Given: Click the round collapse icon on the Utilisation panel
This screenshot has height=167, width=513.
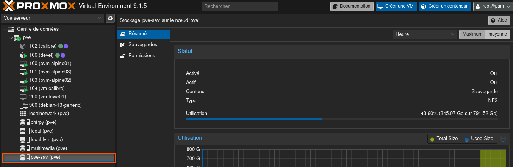Looking at the screenshot, I should coord(503,139).
